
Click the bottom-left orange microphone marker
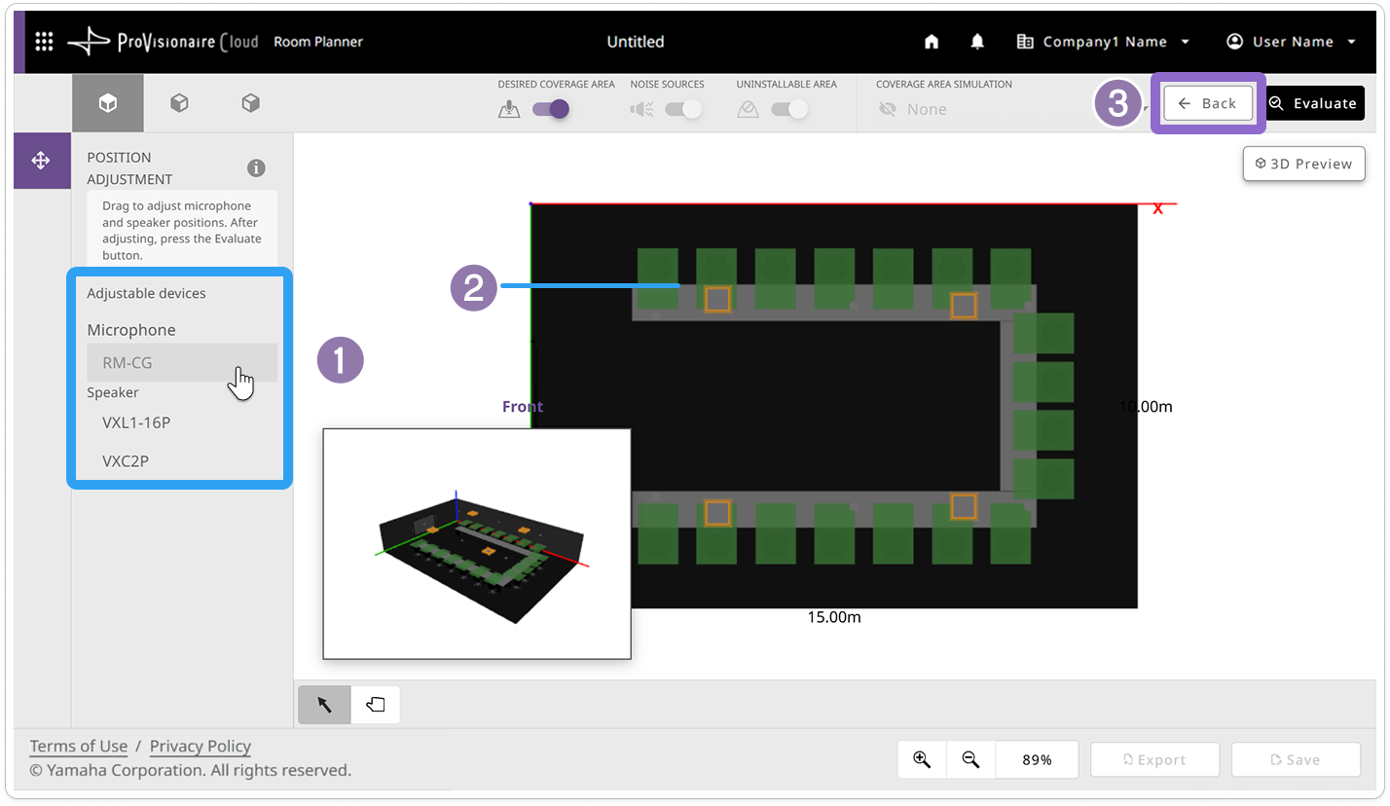717,512
